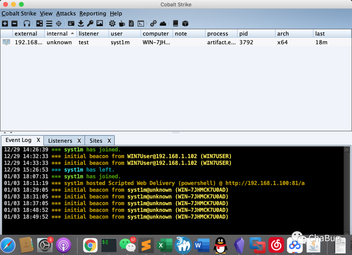Open the Reporting menu
The image size is (352, 255).
93,13
